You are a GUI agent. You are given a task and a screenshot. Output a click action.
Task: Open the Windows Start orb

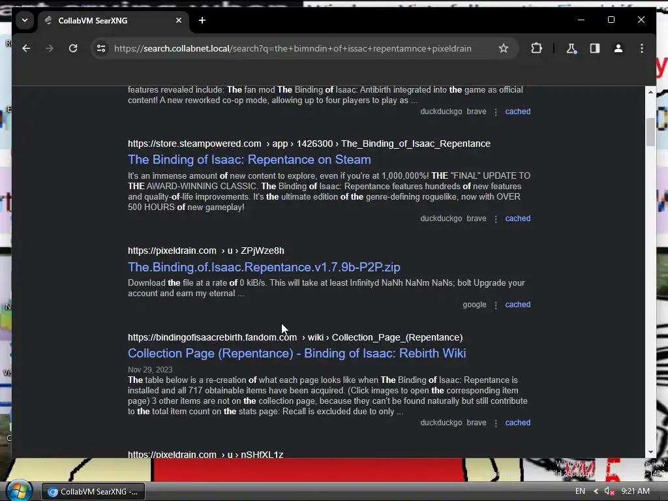(x=18, y=491)
